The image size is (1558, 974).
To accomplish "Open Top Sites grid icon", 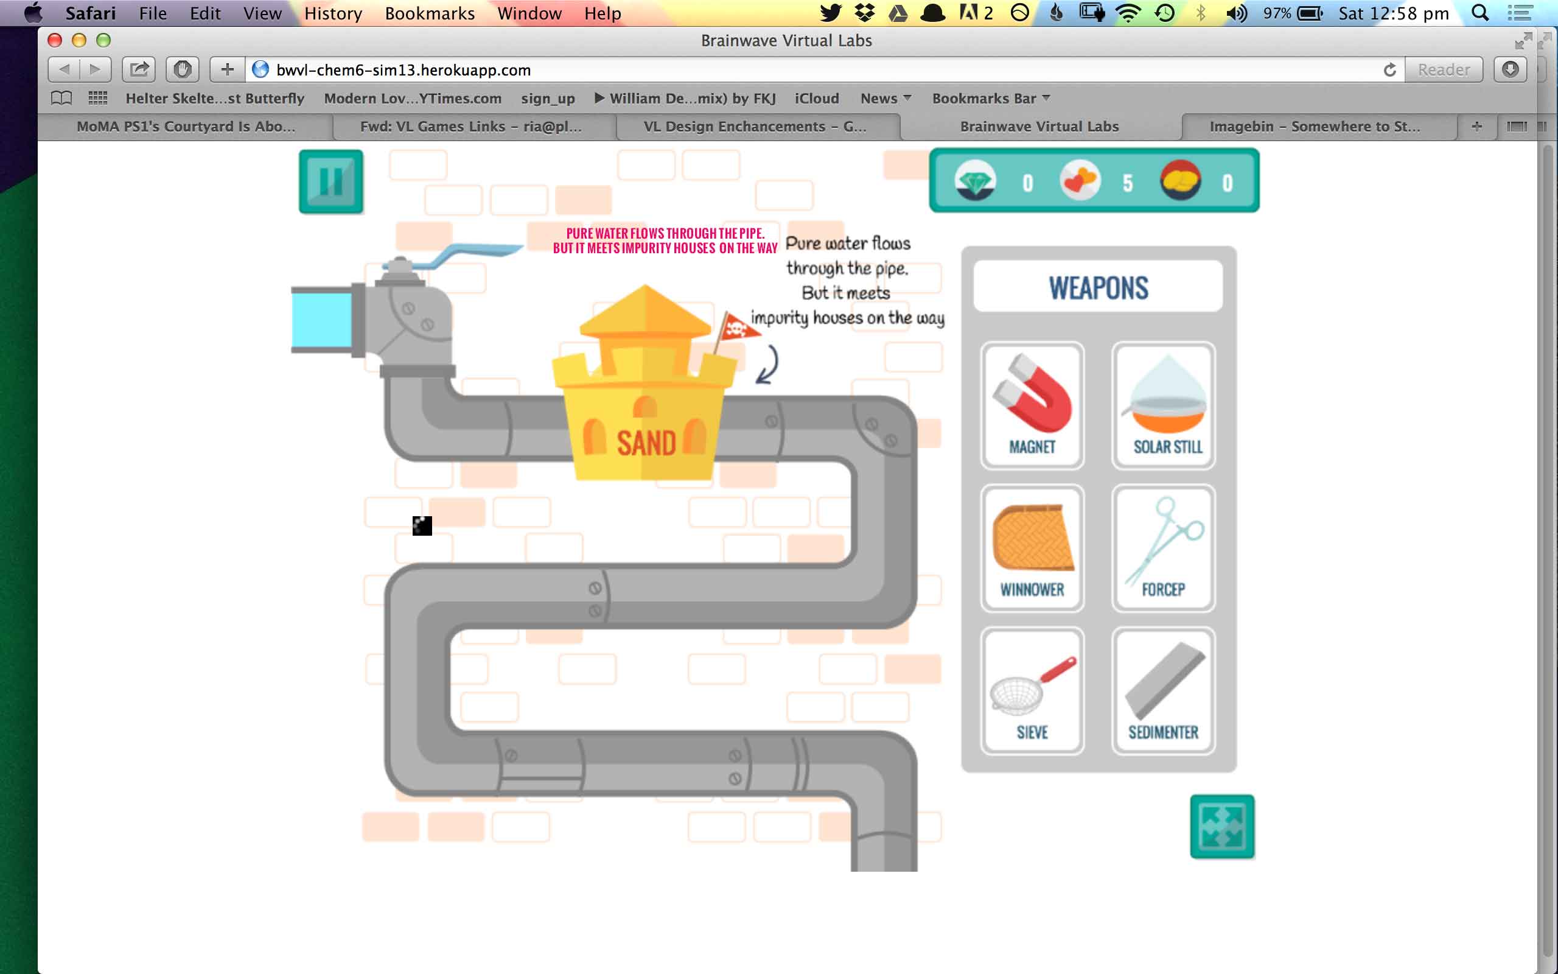I will (97, 98).
